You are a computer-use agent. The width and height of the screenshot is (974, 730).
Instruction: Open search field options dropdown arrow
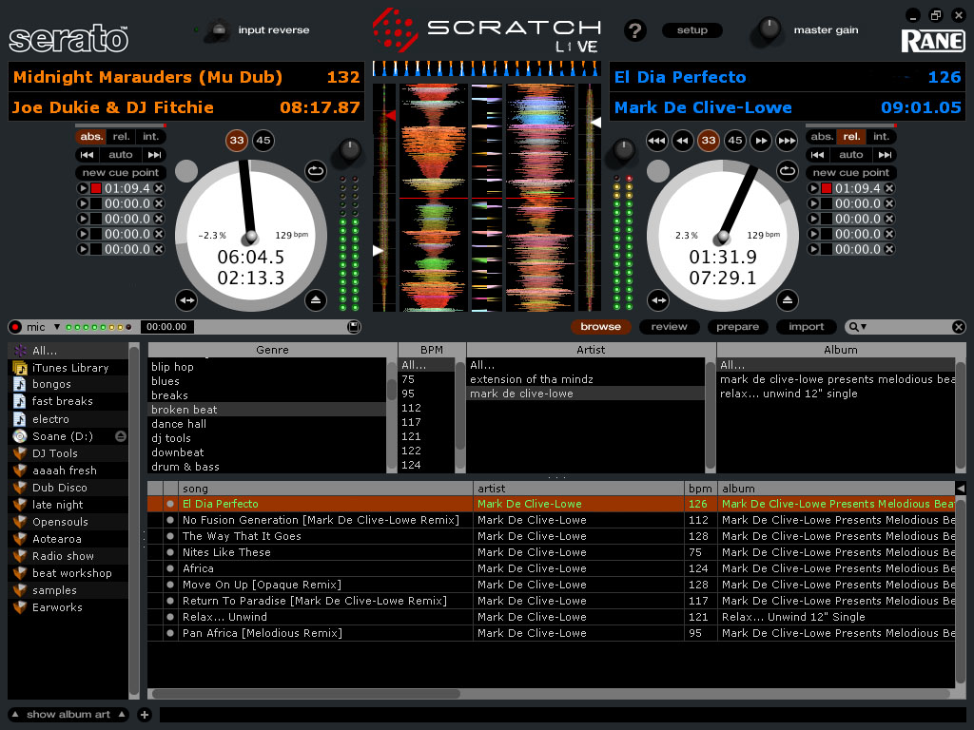point(864,327)
